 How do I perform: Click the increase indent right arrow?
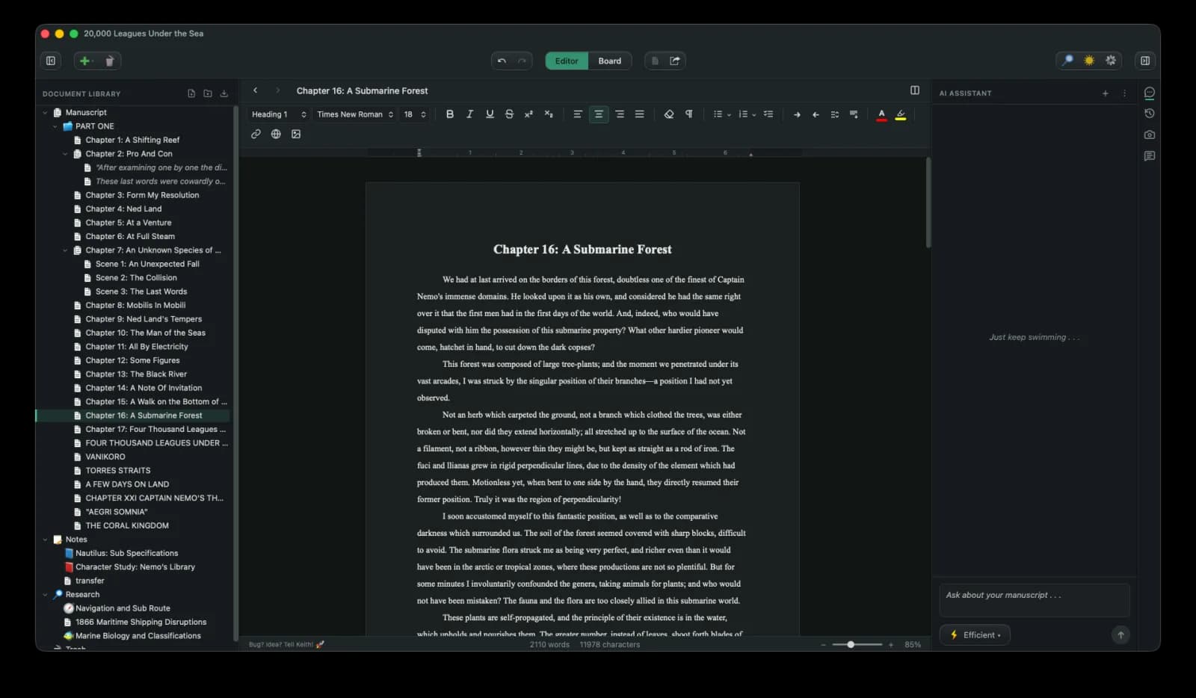point(797,114)
